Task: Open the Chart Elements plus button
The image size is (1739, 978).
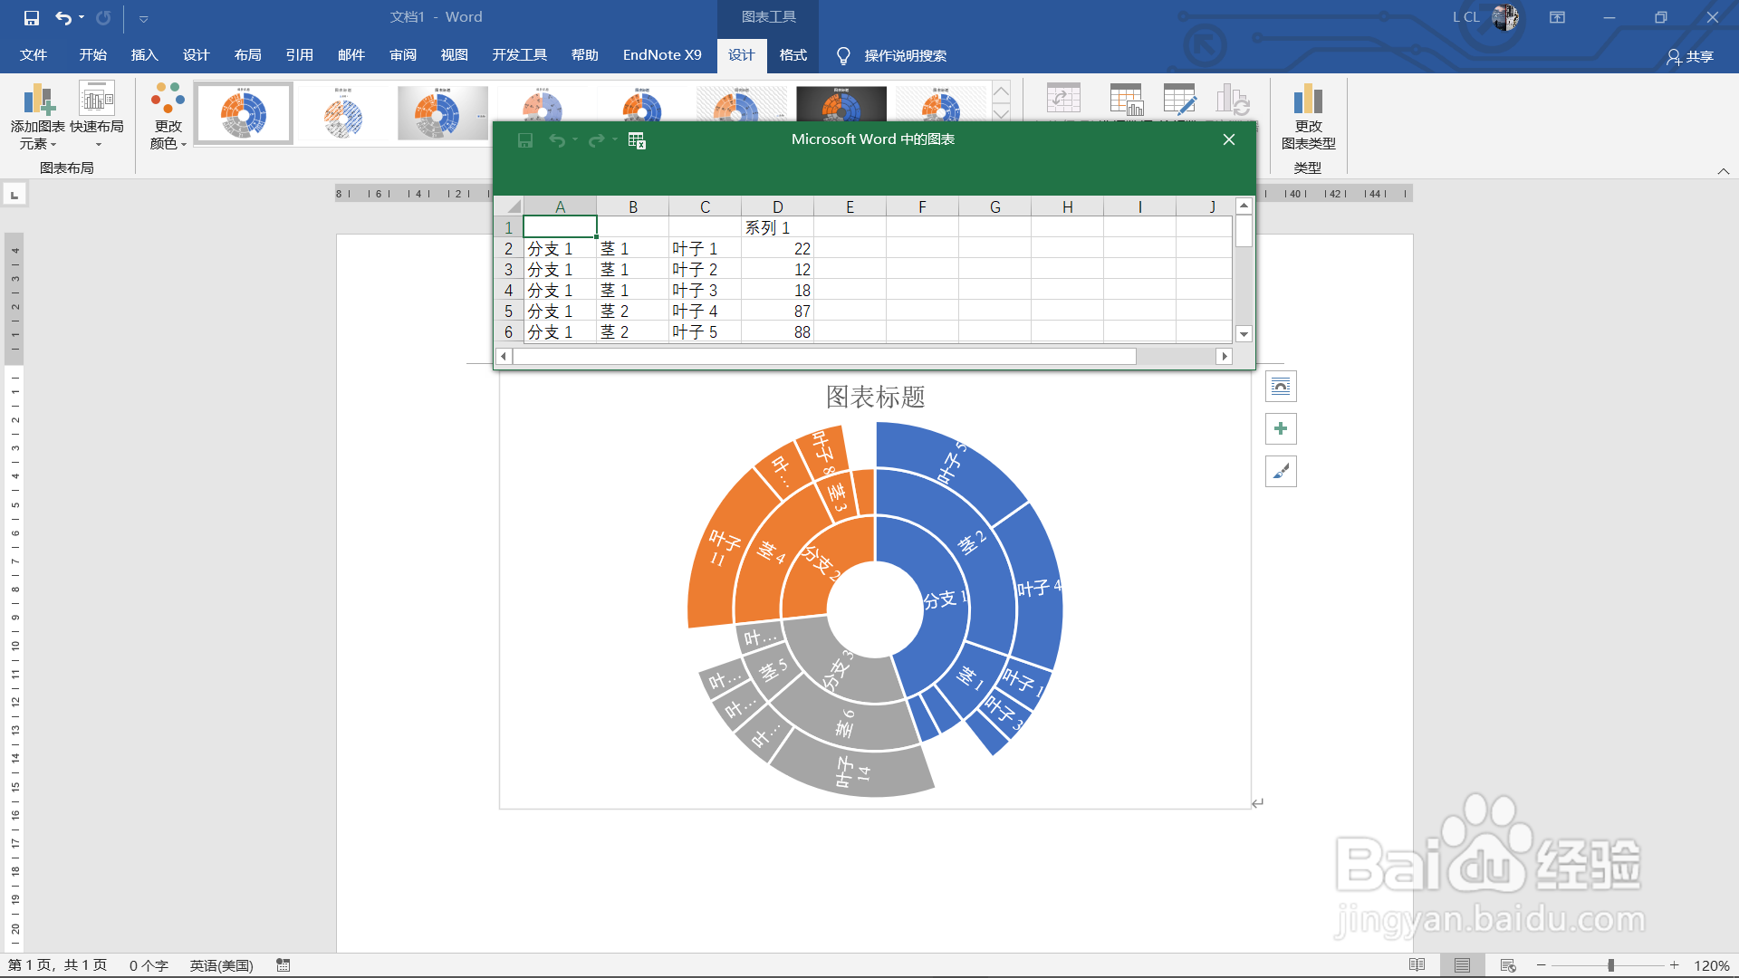Action: coord(1281,428)
